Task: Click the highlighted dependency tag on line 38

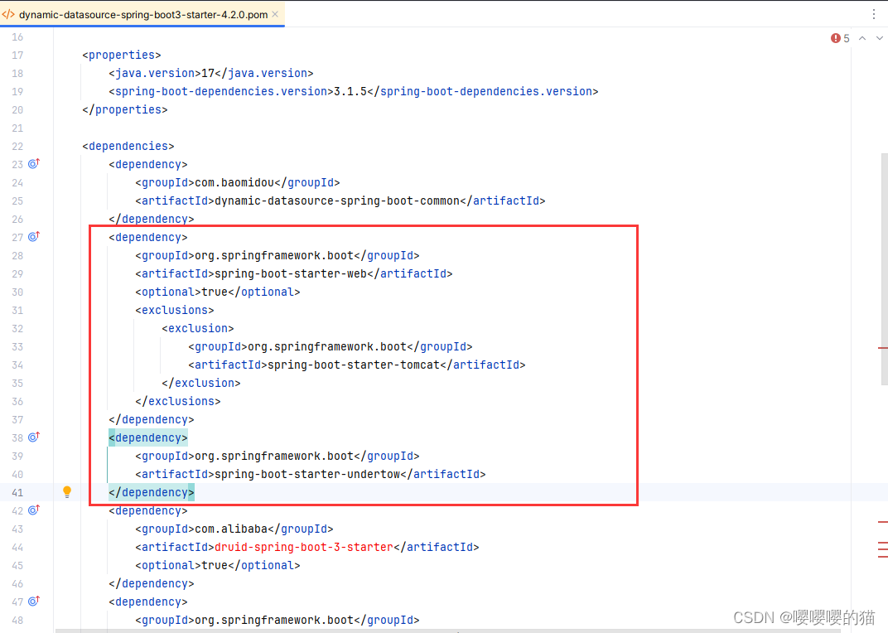Action: tap(147, 437)
